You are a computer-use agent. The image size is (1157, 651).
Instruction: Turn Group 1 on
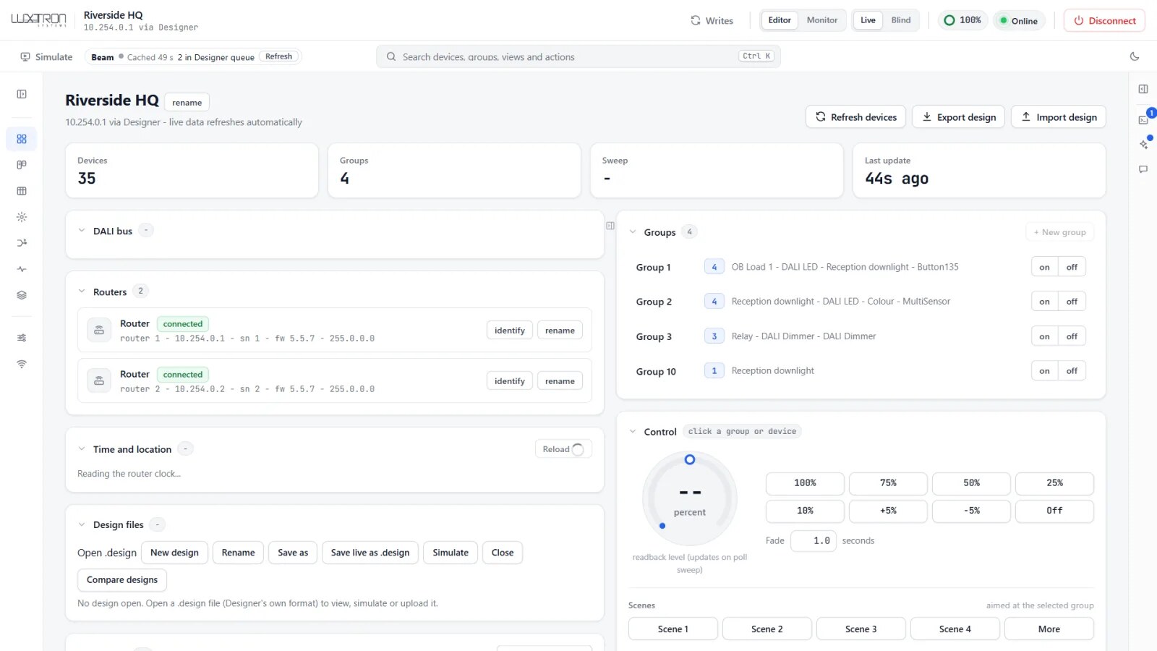1044,267
